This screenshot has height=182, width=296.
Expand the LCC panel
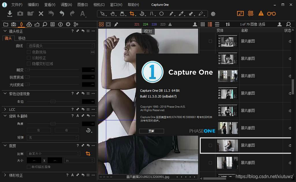click(x=5, y=109)
